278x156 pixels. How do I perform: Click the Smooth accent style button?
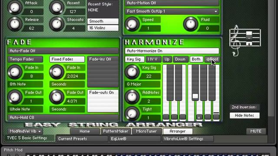tap(103, 21)
